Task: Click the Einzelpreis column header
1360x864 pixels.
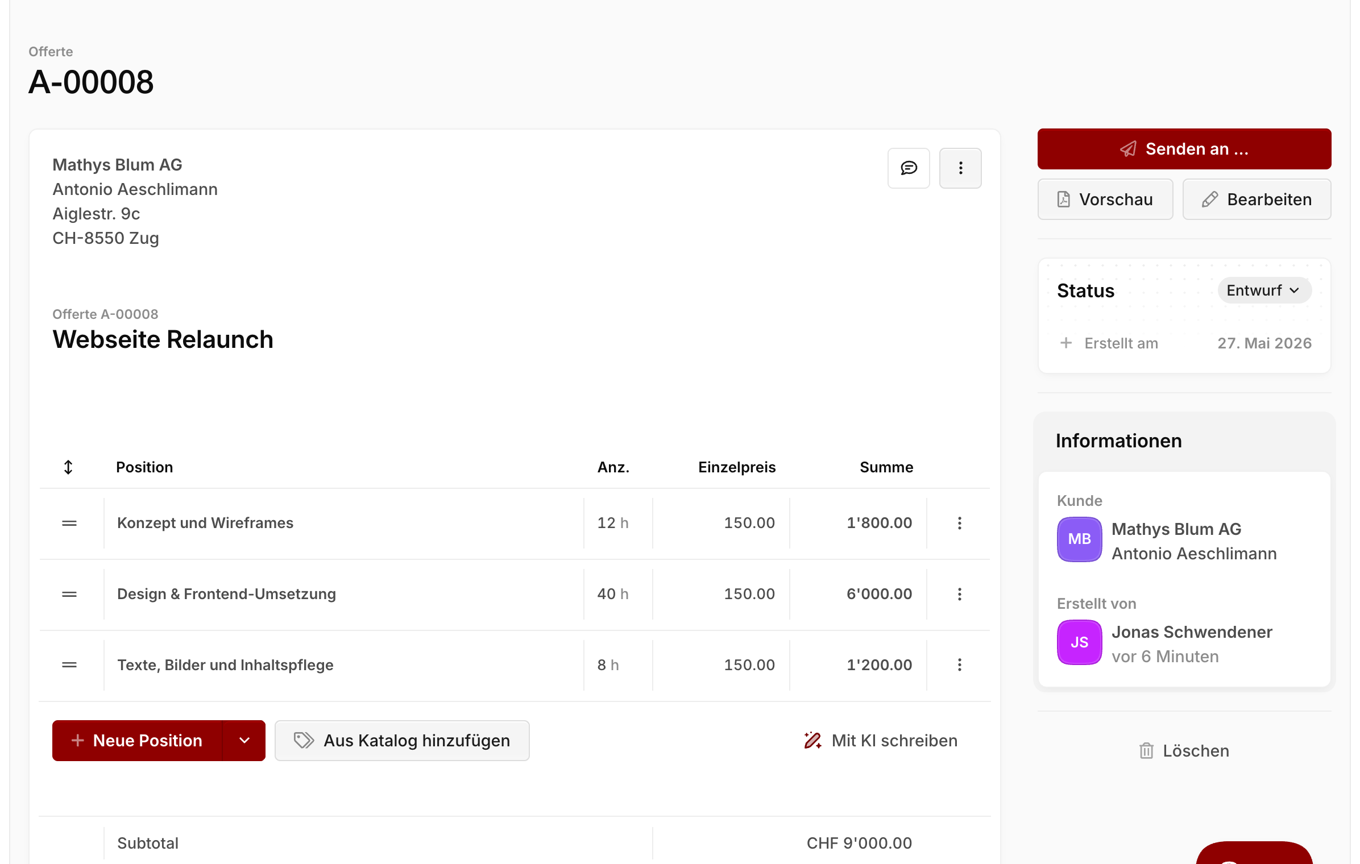Action: click(737, 467)
